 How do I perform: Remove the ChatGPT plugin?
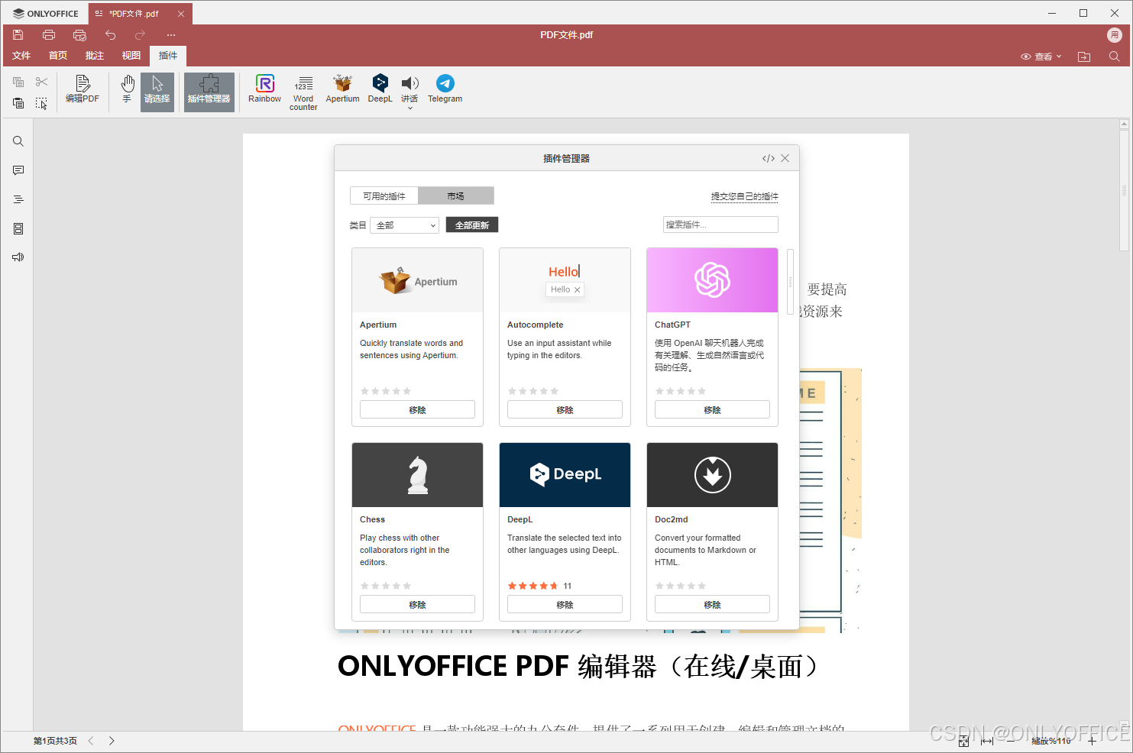712,410
